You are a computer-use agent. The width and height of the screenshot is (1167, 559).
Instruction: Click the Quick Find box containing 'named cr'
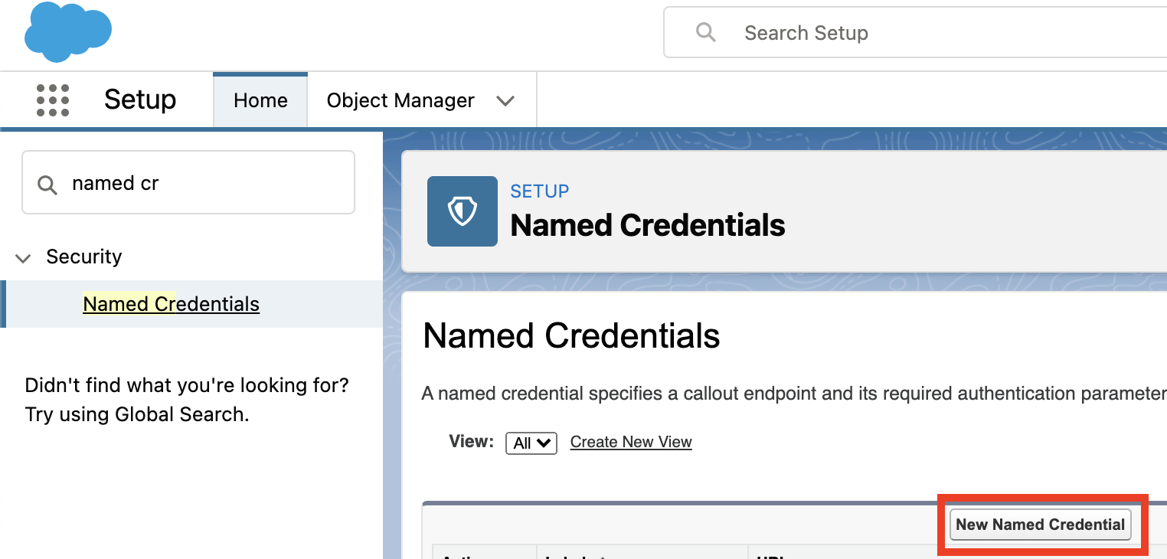(188, 182)
